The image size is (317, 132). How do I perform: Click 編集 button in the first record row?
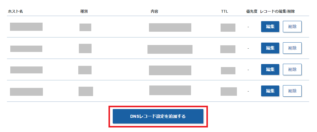coord(270,27)
